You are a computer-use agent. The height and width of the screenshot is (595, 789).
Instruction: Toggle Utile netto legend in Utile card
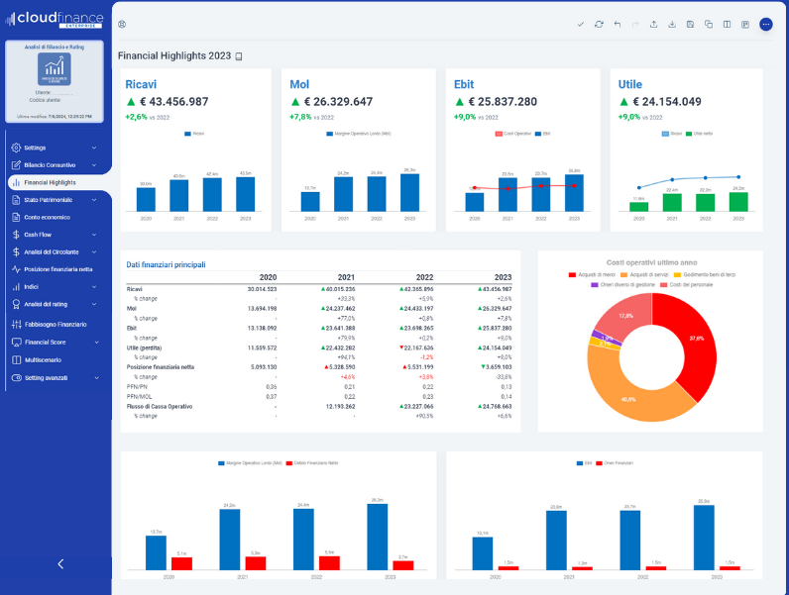pyautogui.click(x=699, y=134)
